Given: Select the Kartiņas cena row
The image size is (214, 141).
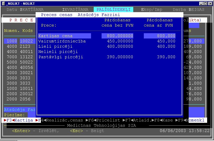Looking at the screenshot, I should coord(64,36).
